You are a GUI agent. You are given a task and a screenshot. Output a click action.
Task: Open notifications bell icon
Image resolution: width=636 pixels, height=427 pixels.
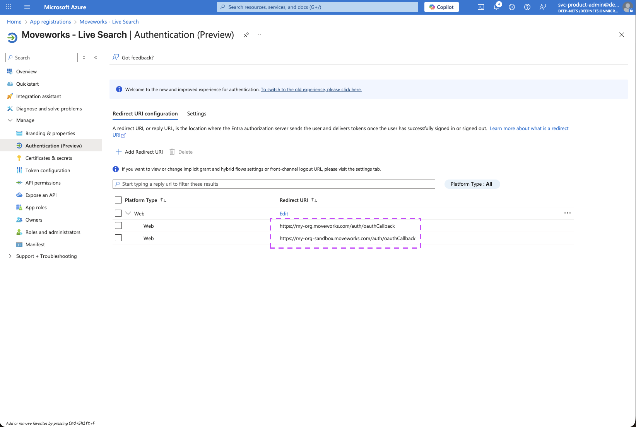pyautogui.click(x=496, y=7)
